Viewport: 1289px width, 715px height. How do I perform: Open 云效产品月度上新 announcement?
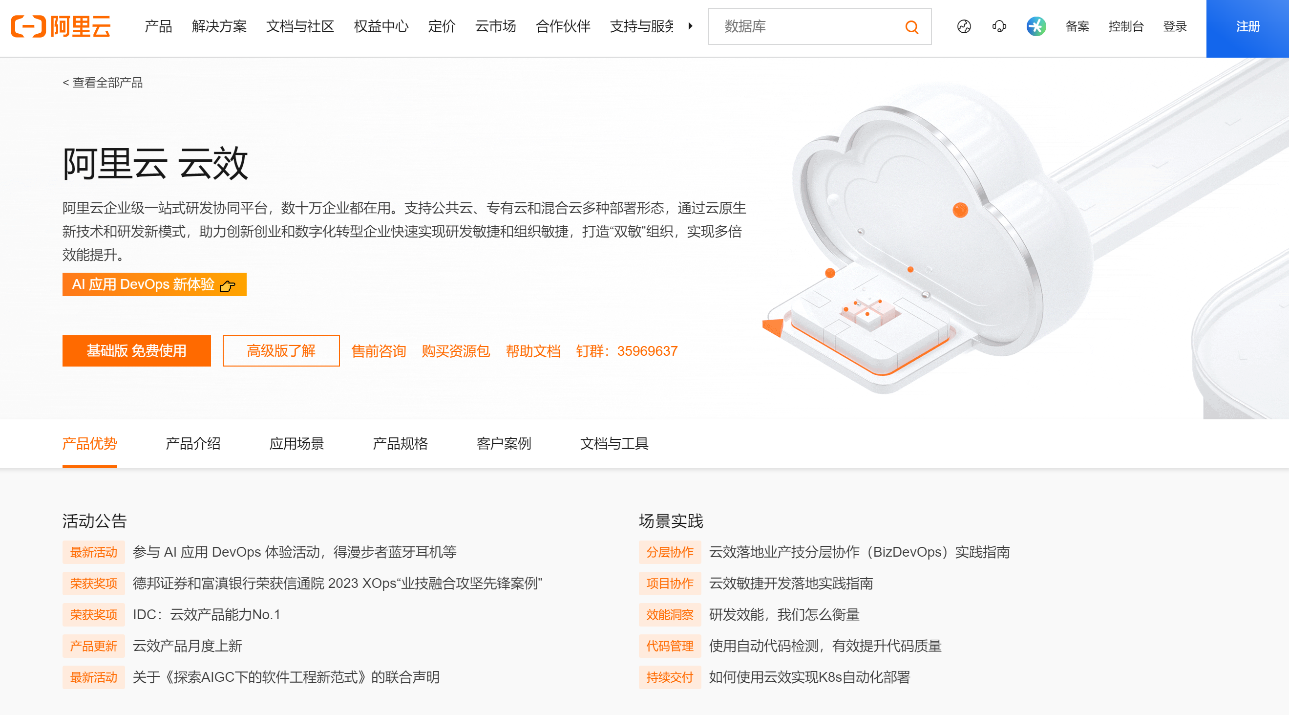(x=188, y=646)
